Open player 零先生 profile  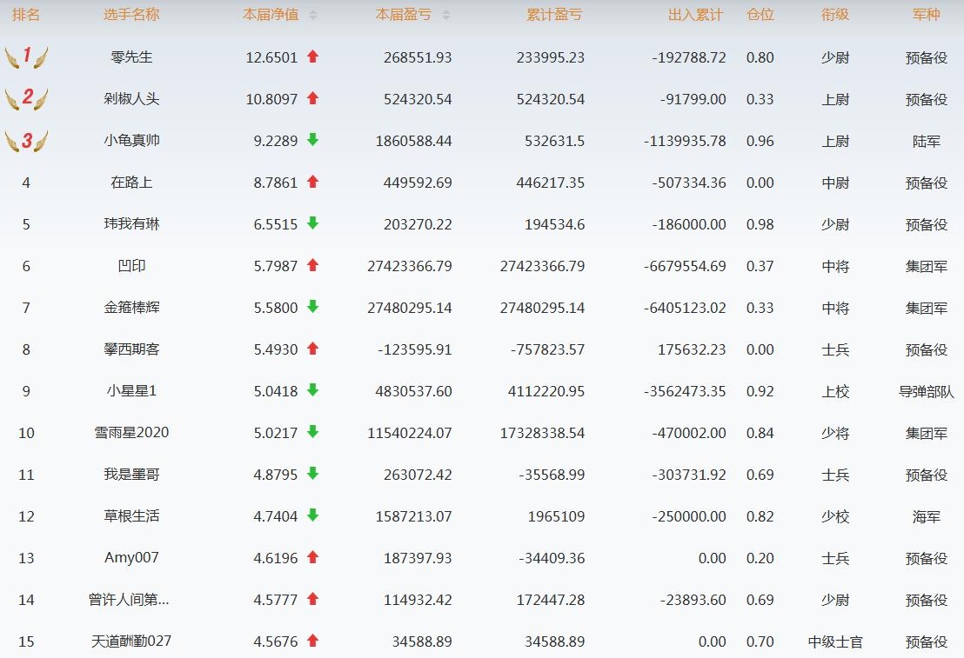pyautogui.click(x=131, y=57)
